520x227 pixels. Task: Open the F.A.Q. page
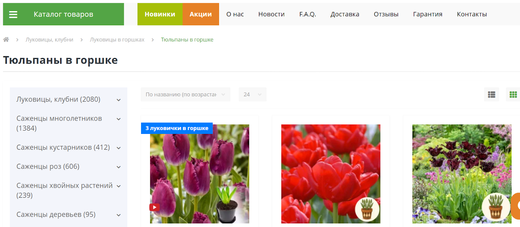coord(307,14)
